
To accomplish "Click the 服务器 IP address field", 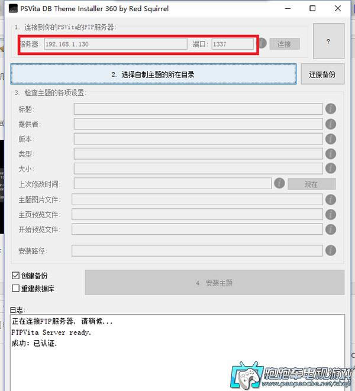I will 115,44.
